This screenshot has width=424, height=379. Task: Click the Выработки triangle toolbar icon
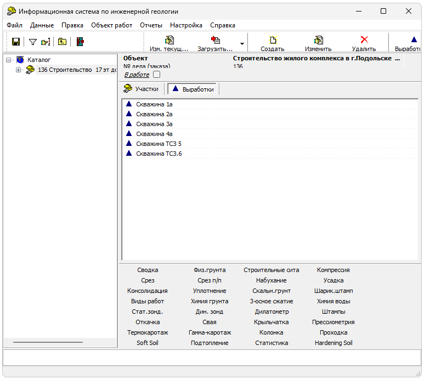(414, 39)
